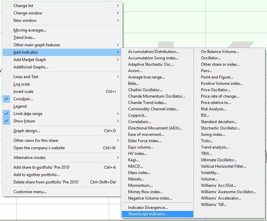Image resolution: width=267 pixels, height=221 pixels.
Task: Toggle the Crosshair checkmark option
Action: click(x=23, y=99)
